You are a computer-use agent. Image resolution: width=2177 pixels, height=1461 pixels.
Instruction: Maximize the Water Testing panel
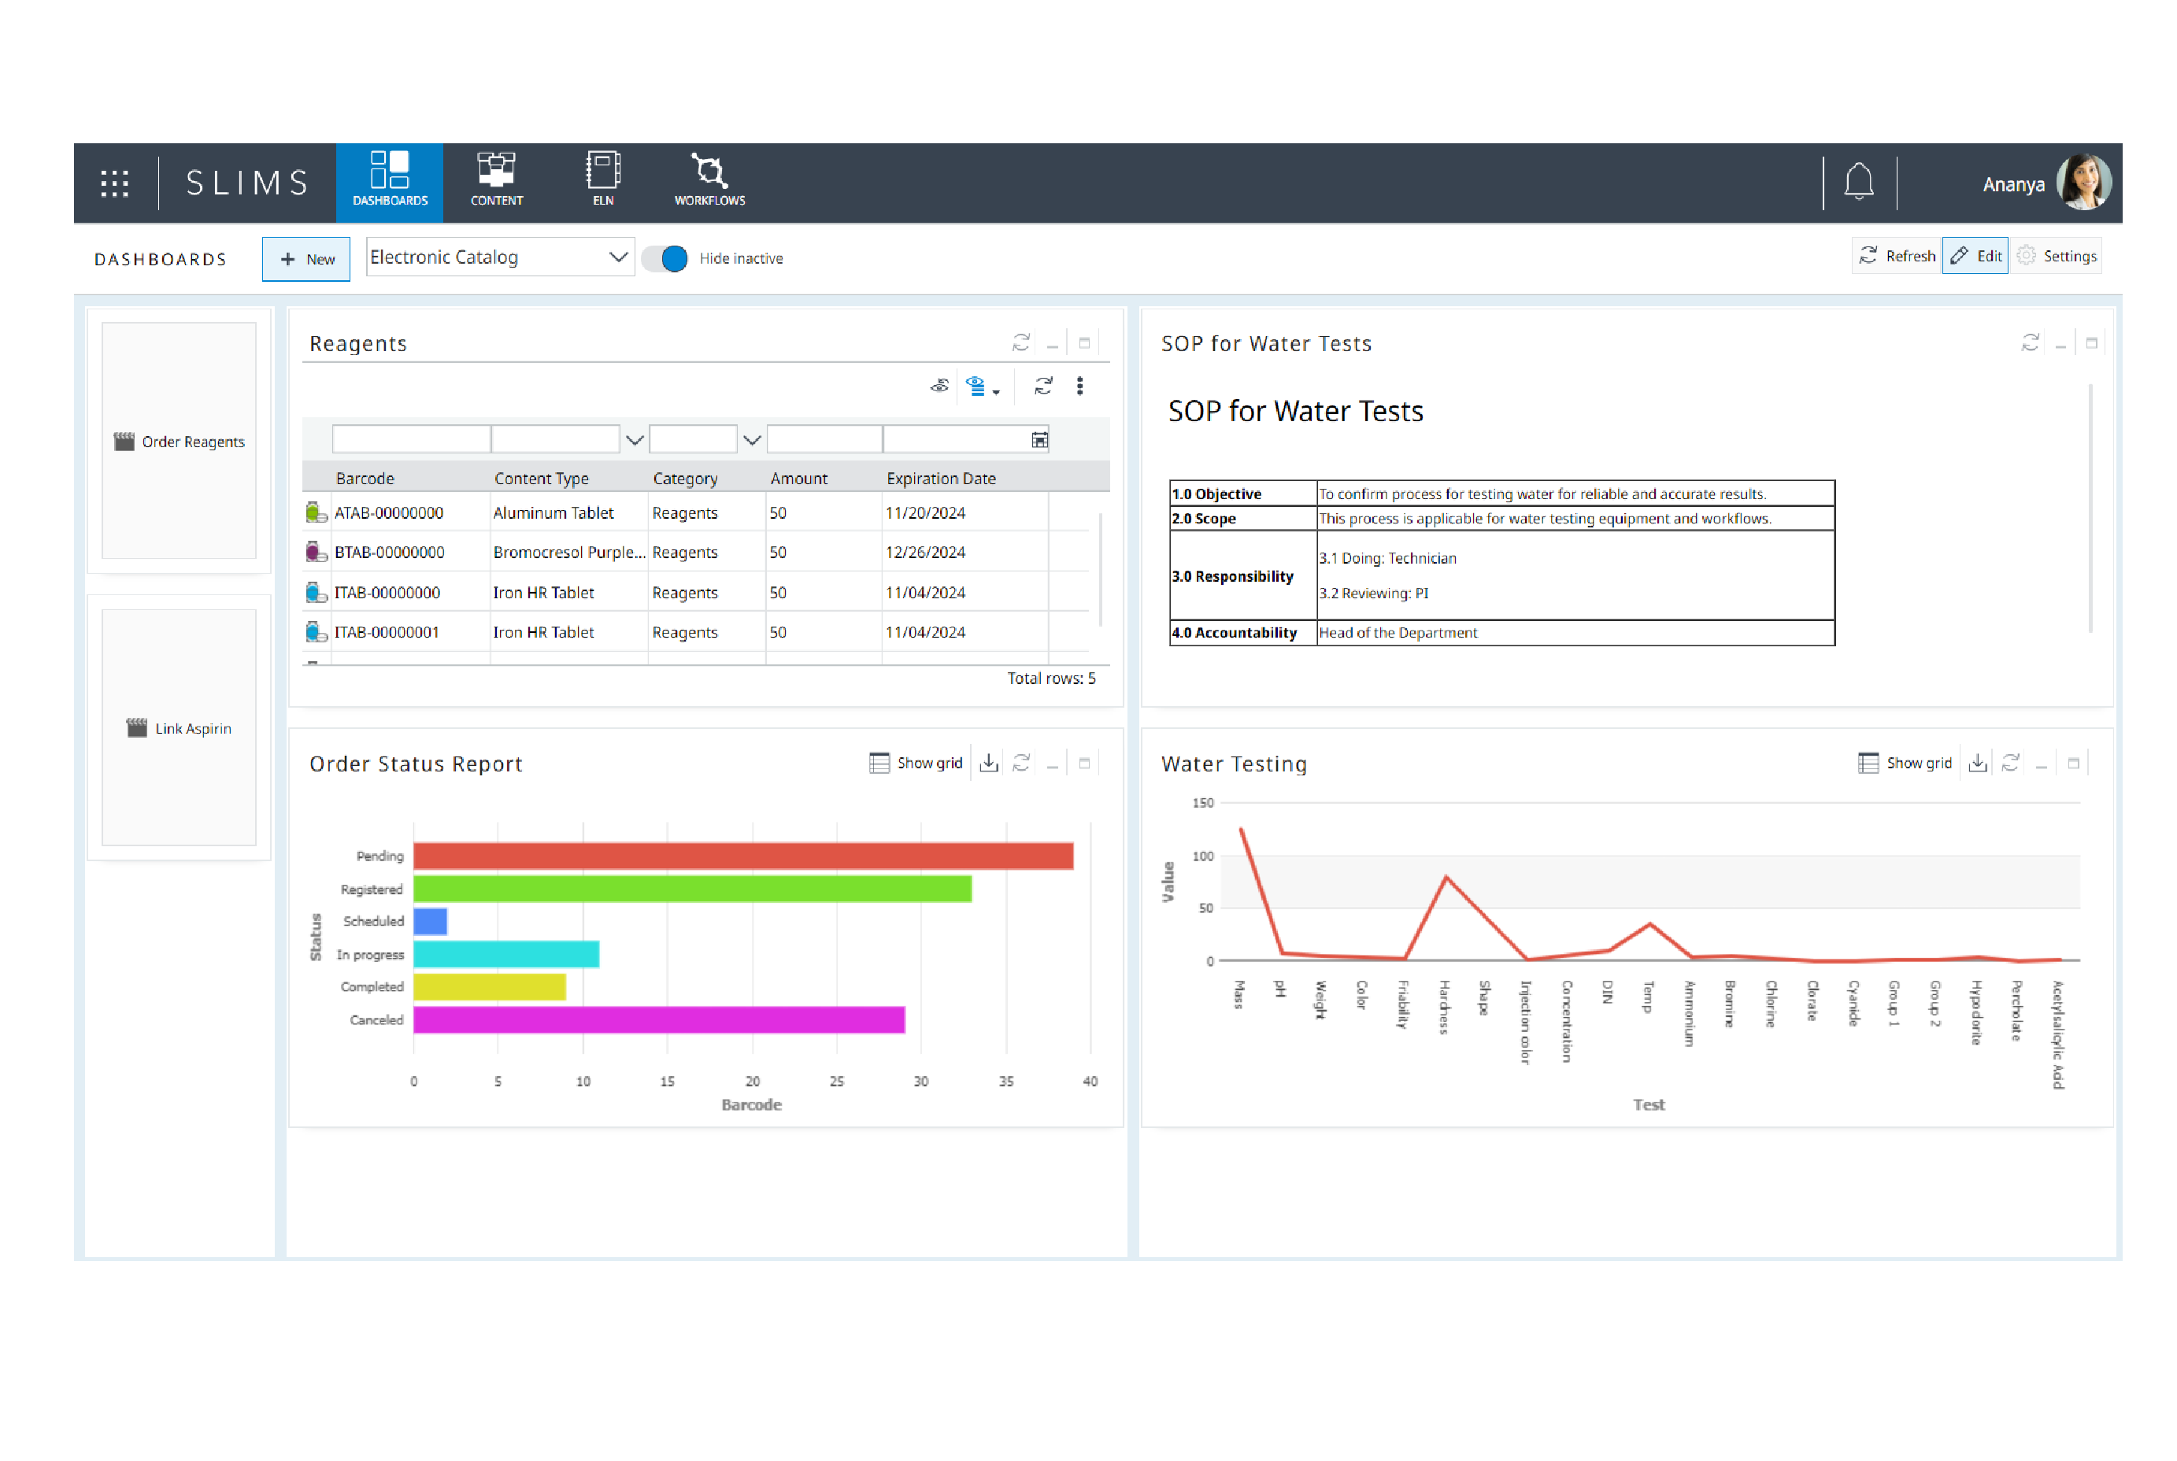click(2072, 763)
